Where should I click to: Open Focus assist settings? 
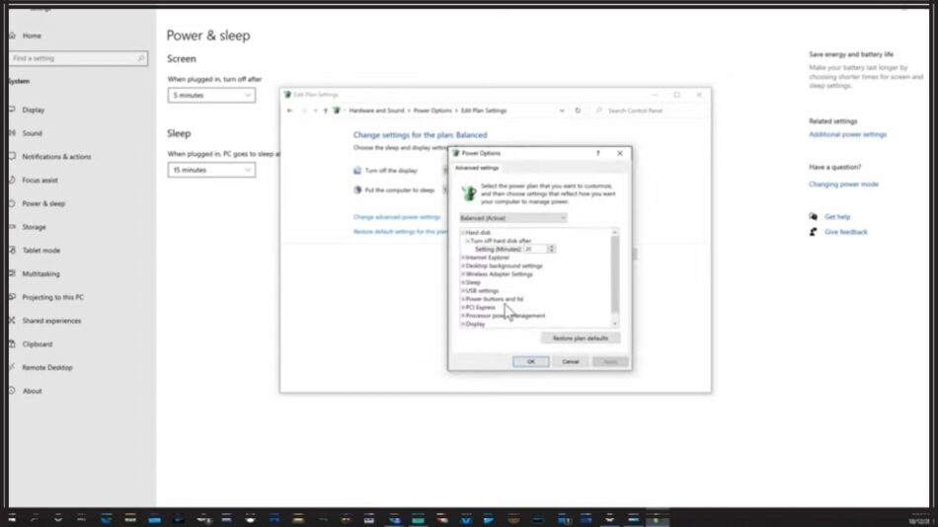tap(39, 180)
